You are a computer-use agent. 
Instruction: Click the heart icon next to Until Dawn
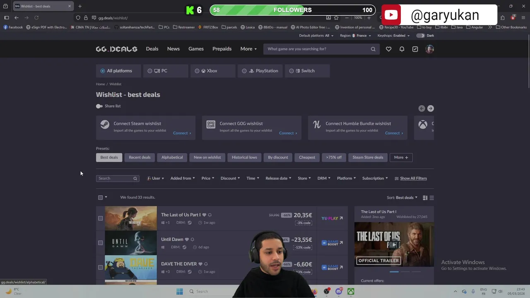[187, 239]
